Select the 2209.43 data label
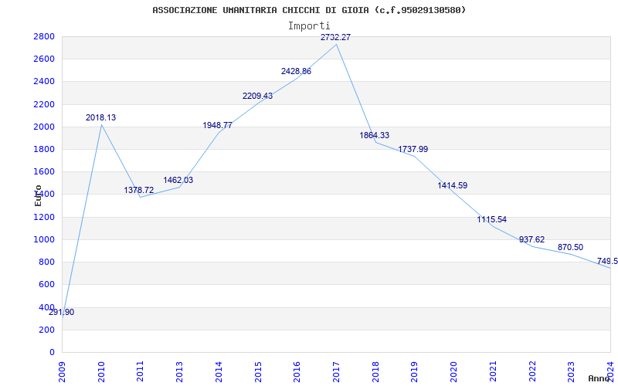Image resolution: width=618 pixels, height=386 pixels. click(x=257, y=96)
